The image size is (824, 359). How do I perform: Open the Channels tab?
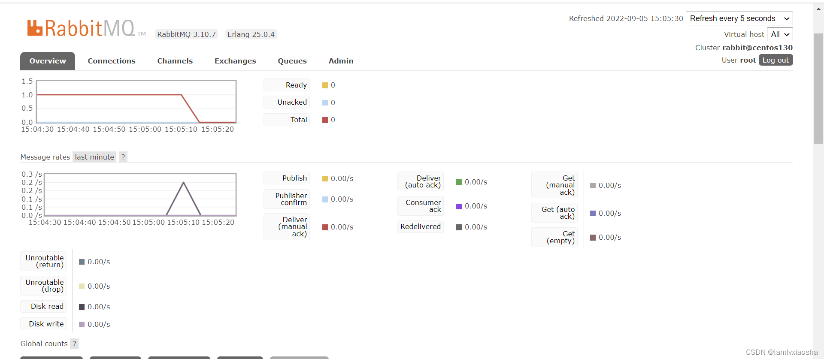coord(175,61)
